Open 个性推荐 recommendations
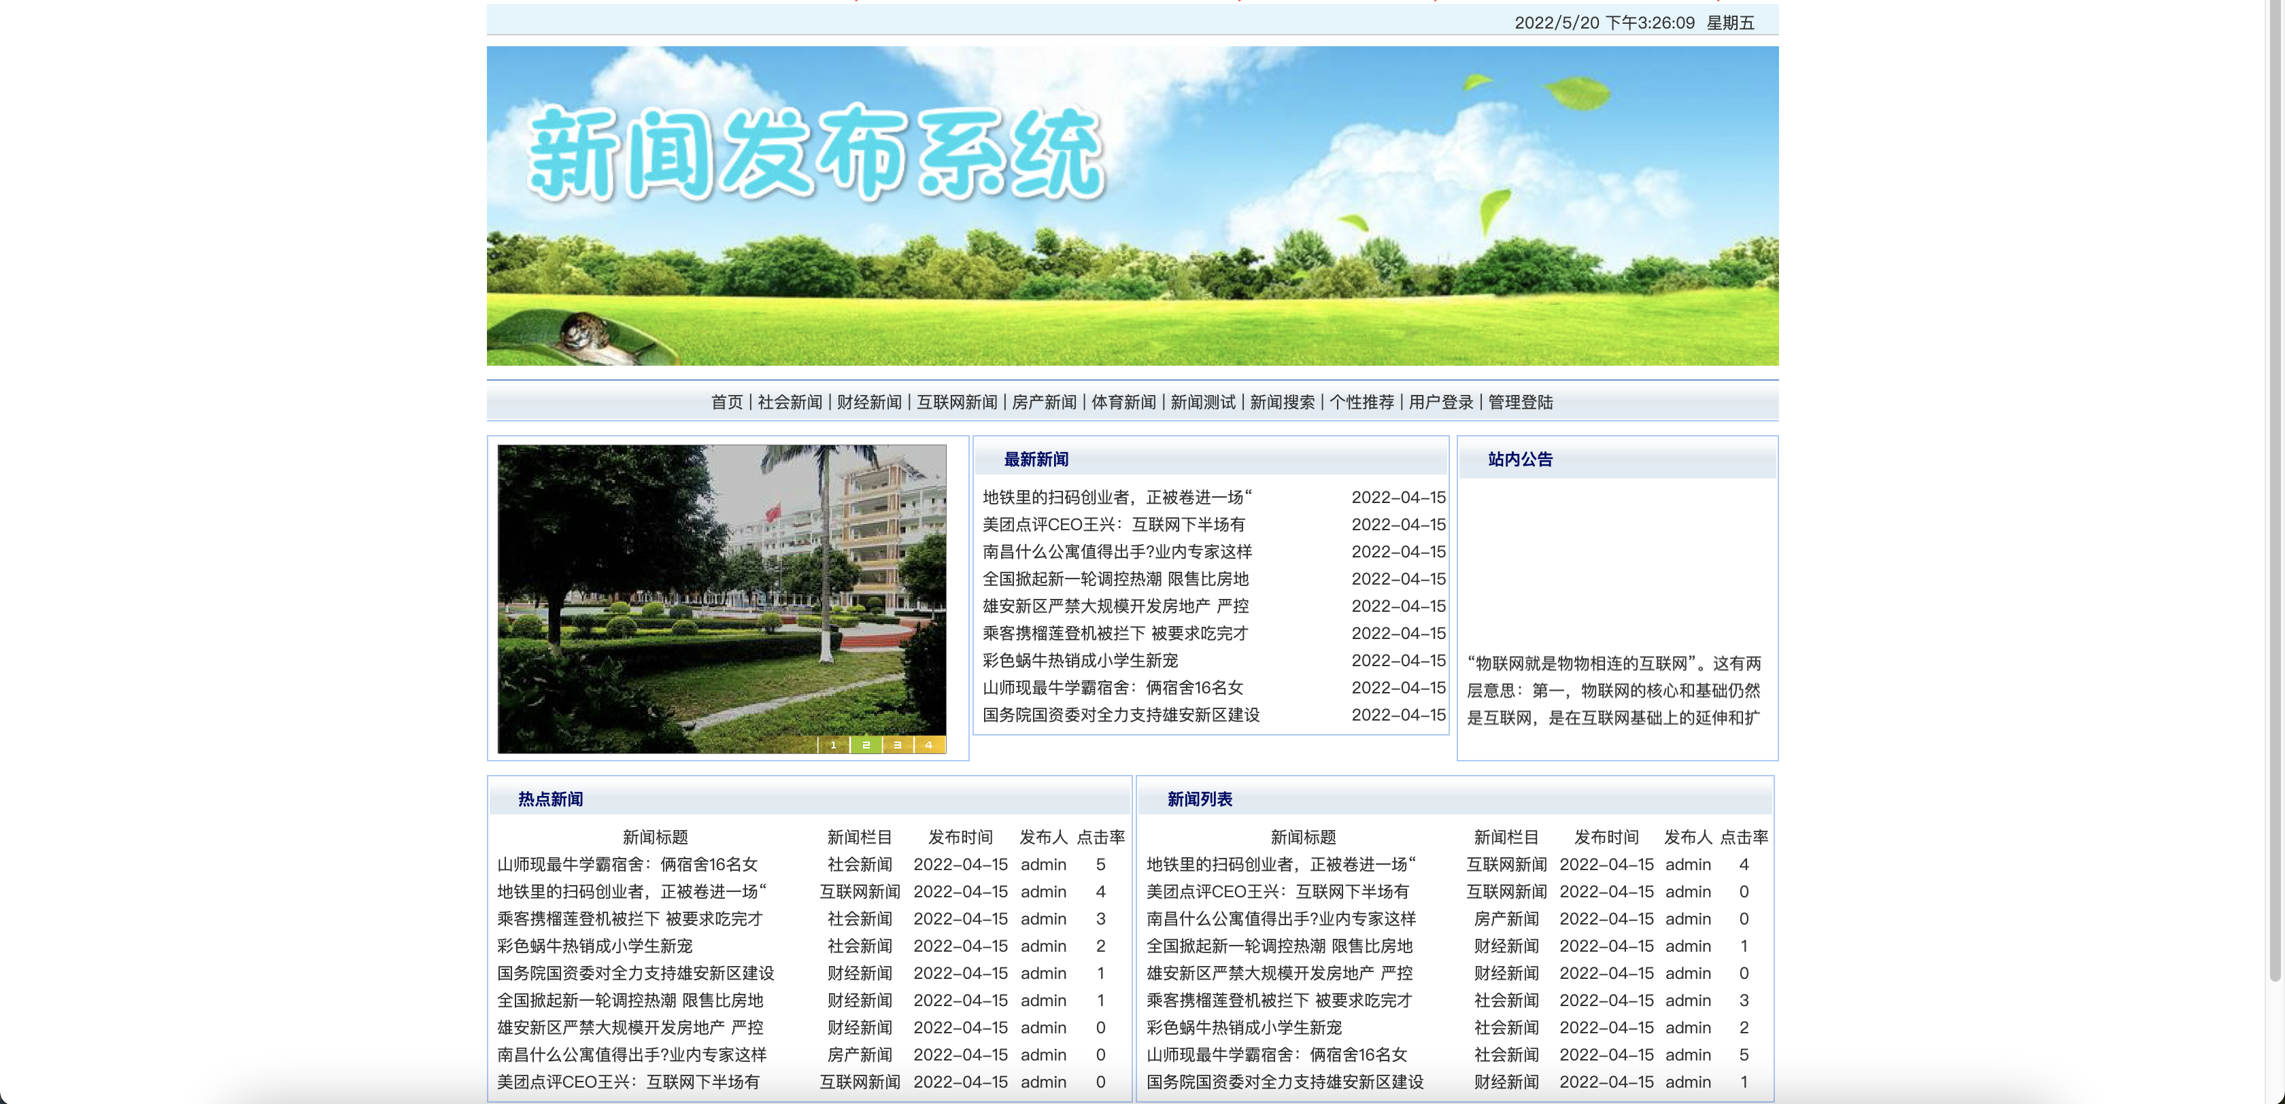 (x=1361, y=402)
